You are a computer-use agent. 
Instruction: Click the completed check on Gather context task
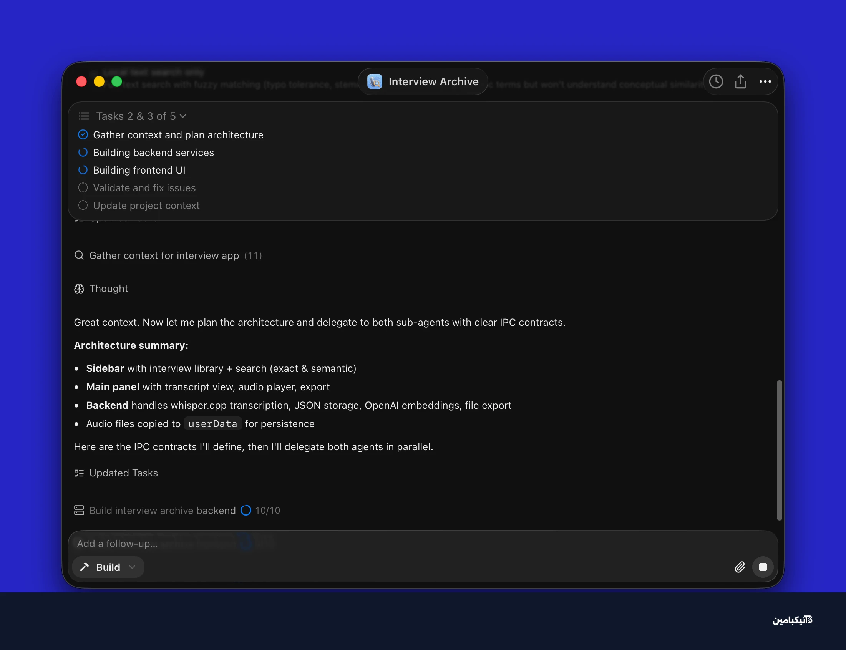tap(83, 134)
